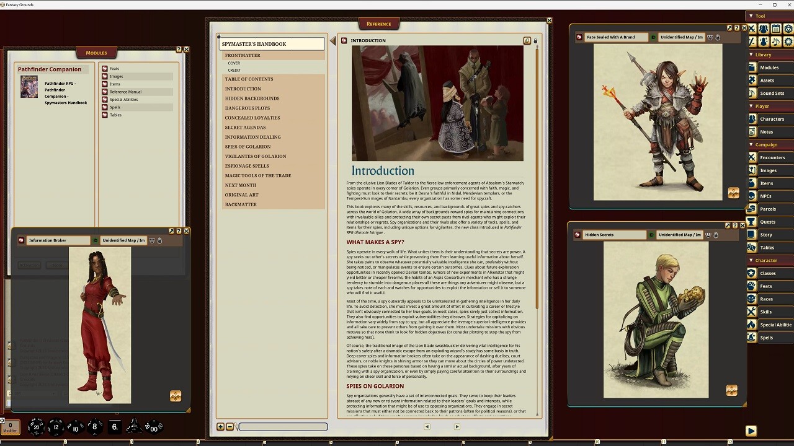Click the horizontal page slider below the contents pane
Viewport: 794px width, 446px height.
click(282, 427)
